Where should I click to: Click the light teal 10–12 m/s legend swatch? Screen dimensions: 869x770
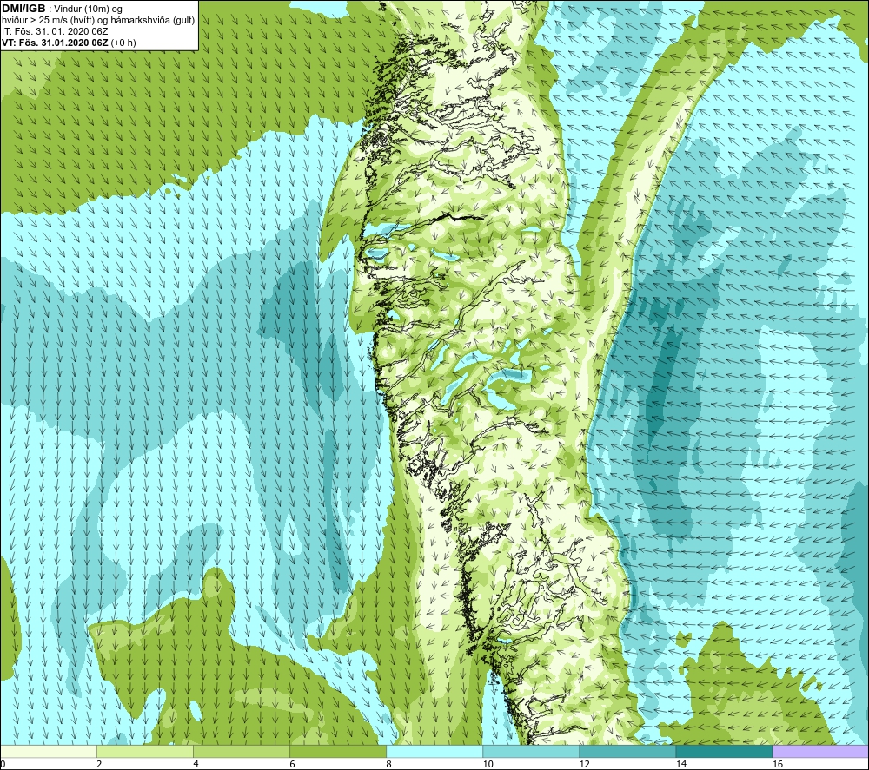[531, 751]
